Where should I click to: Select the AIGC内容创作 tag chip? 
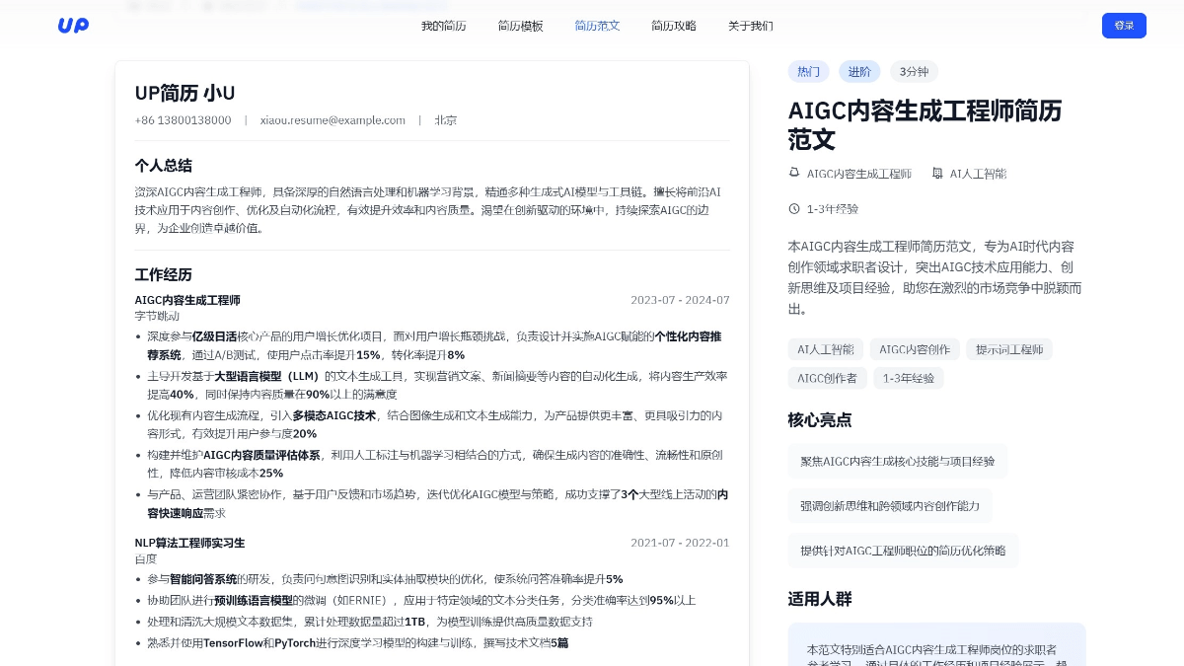[x=914, y=349]
